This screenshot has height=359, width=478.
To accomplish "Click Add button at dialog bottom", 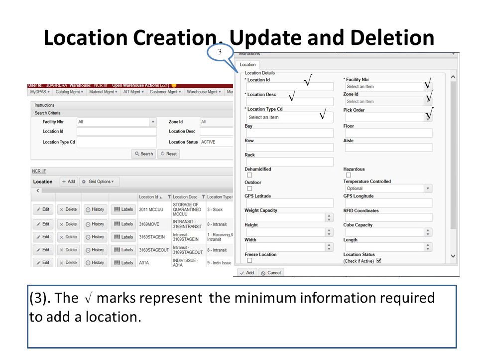I will pyautogui.click(x=247, y=273).
